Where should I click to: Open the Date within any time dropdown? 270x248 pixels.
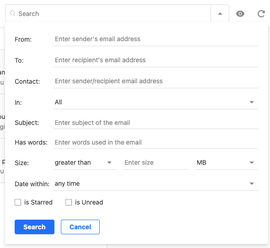click(156, 184)
